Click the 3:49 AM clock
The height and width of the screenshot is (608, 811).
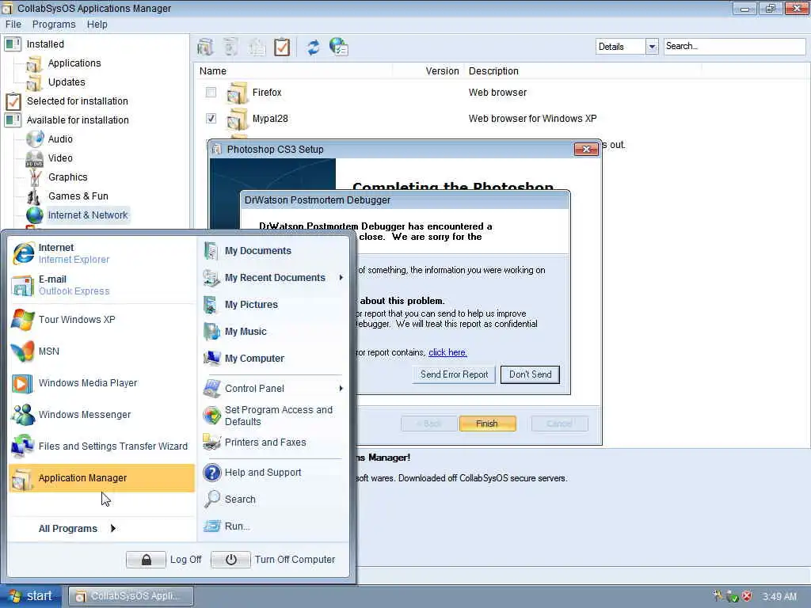780,597
